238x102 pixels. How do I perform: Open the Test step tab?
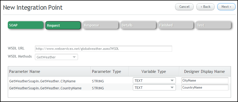(x=213, y=25)
